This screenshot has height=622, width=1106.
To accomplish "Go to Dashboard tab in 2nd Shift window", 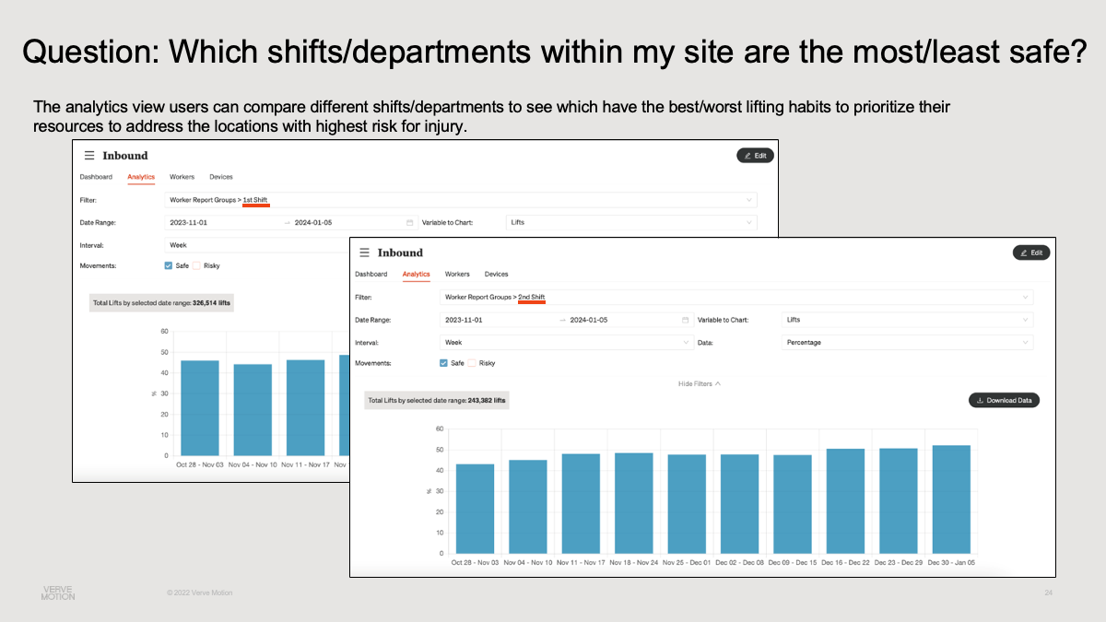I will (x=371, y=274).
